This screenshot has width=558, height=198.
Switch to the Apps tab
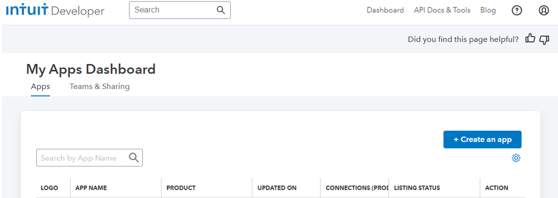[x=40, y=86]
